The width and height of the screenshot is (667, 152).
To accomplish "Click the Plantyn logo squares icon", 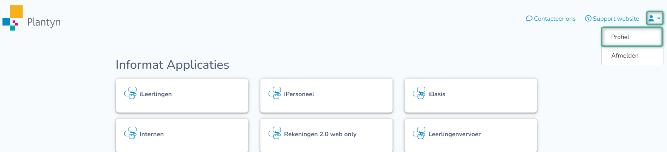I will 12,18.
